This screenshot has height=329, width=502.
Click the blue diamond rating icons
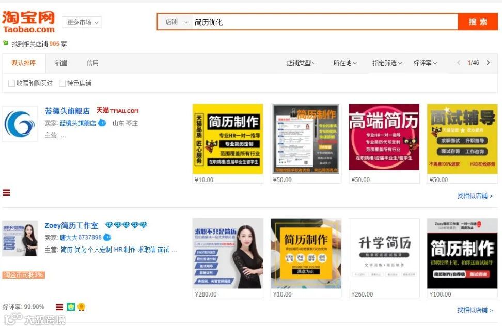pyautogui.click(x=126, y=225)
